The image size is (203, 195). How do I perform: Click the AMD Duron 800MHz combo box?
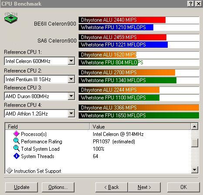pos(40,96)
